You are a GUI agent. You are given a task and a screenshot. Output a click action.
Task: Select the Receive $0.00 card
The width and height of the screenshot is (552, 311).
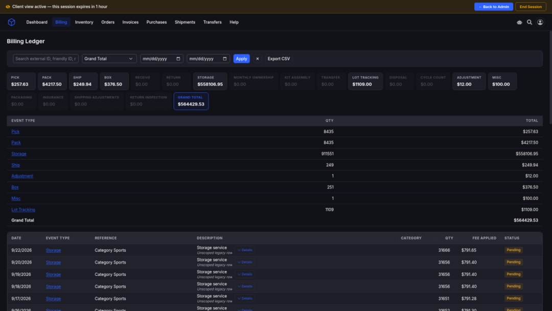(x=145, y=81)
